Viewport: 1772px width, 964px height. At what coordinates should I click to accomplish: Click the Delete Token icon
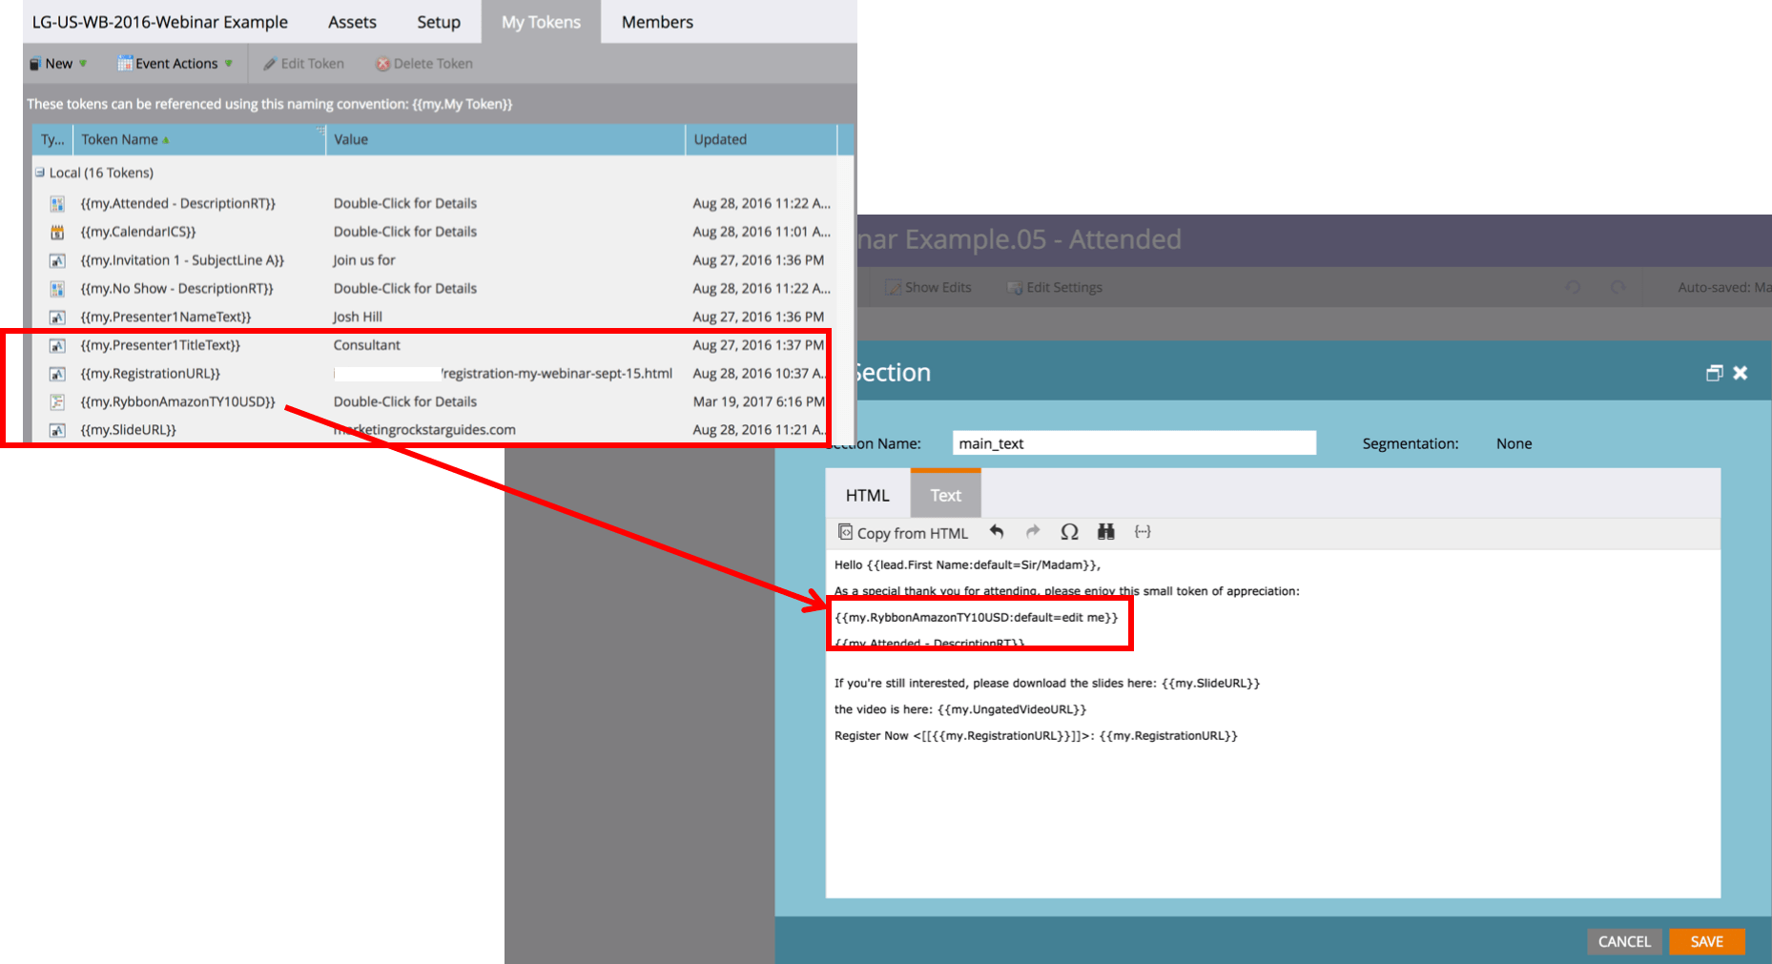(x=382, y=63)
